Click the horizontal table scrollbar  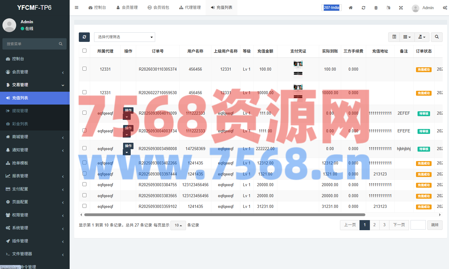[224, 215]
